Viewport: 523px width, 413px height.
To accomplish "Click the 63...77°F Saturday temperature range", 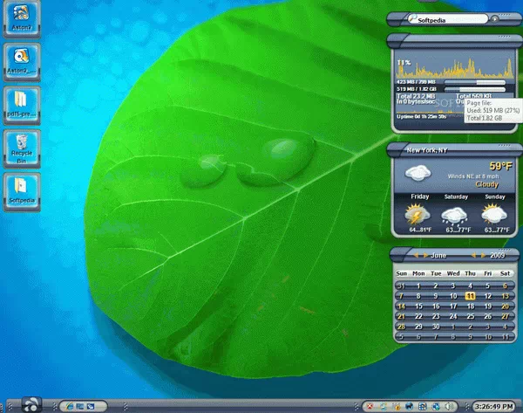I will [x=458, y=230].
